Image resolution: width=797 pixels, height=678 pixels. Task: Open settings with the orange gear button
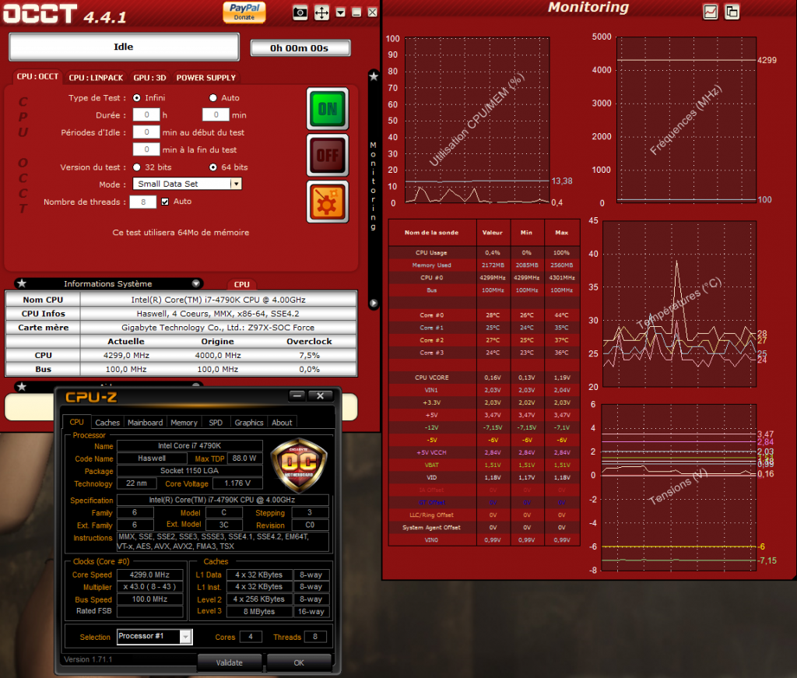328,202
